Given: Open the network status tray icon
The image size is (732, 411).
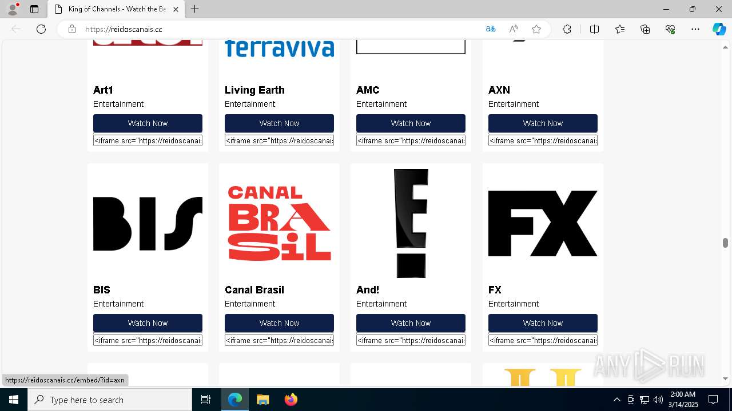Looking at the screenshot, I should click(645, 400).
